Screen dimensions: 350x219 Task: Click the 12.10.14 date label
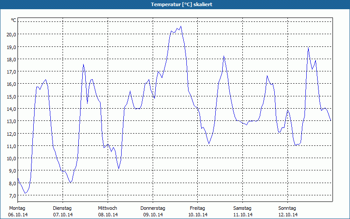(x=288, y=215)
